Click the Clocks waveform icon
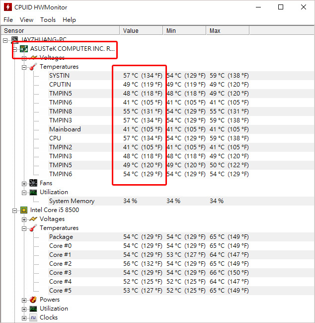 pos(33,318)
